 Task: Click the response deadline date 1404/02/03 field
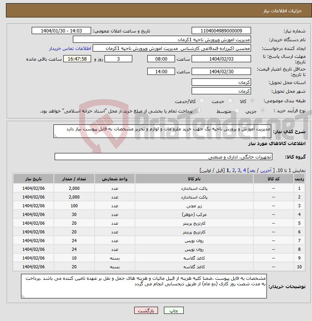coord(221,59)
